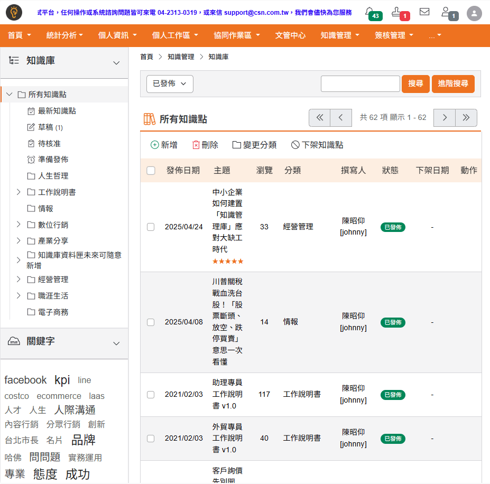
Task: Open the mail envelope icon
Action: tap(424, 12)
